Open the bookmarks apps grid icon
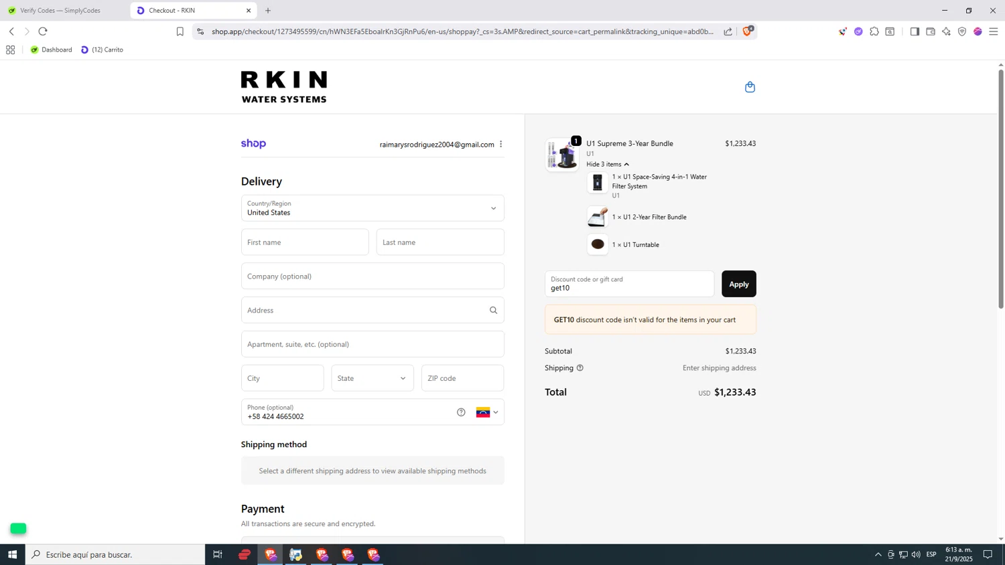The image size is (1005, 565). coord(10,50)
